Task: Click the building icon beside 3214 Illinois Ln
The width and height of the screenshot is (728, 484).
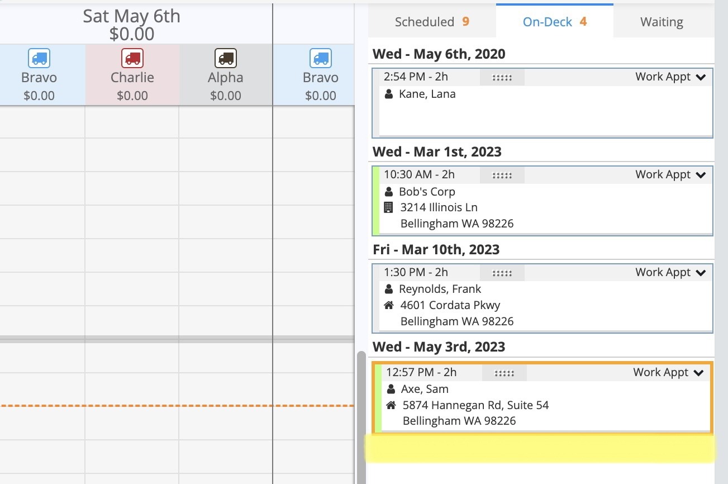Action: point(389,208)
